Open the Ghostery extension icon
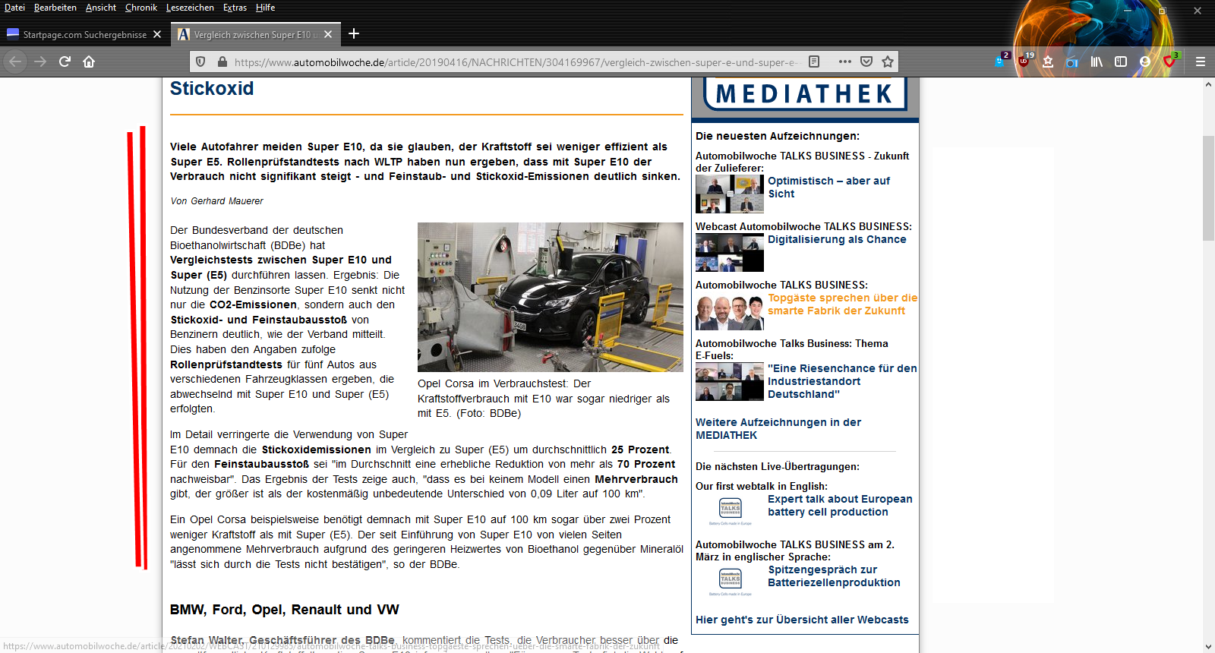1215x653 pixels. coord(999,62)
